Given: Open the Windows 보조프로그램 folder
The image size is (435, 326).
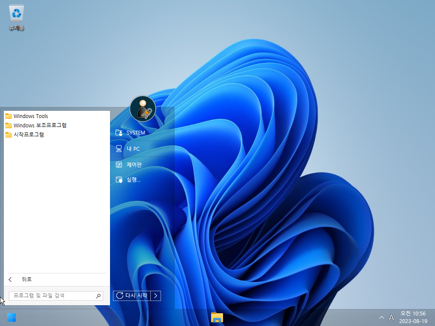Looking at the screenshot, I should point(57,125).
